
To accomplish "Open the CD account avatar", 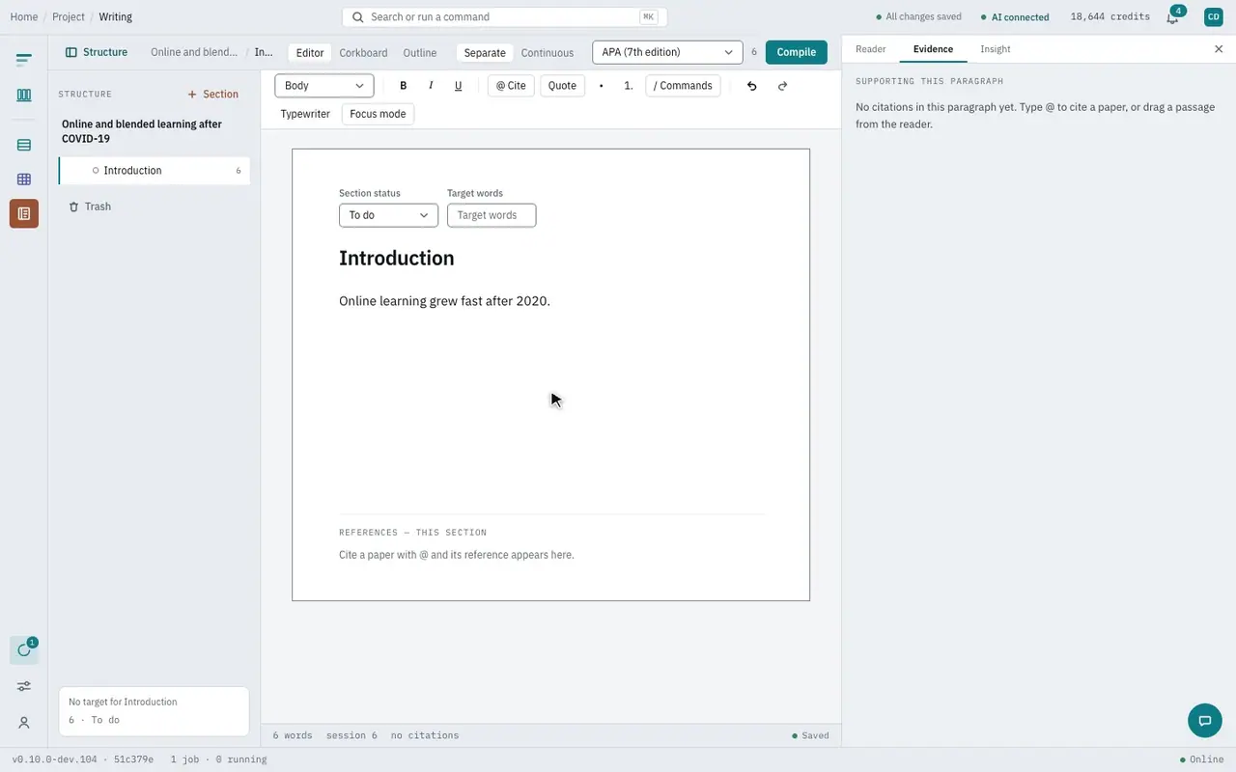I will click(x=1214, y=16).
